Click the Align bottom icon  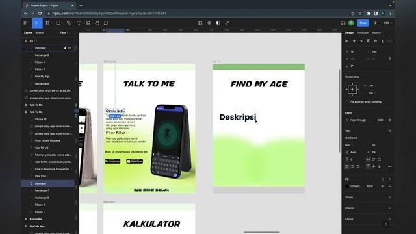[383, 41]
